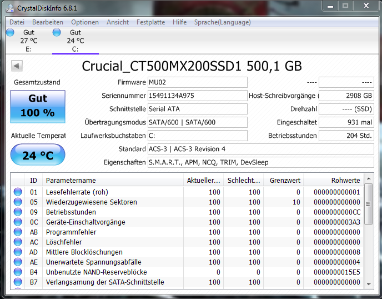
Task: Click the 24 °C temperature button
Action: 38,155
